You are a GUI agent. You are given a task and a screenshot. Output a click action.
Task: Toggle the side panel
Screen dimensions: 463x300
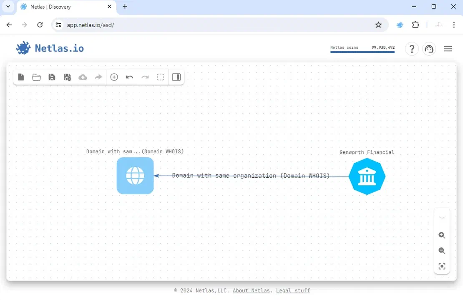pyautogui.click(x=176, y=77)
